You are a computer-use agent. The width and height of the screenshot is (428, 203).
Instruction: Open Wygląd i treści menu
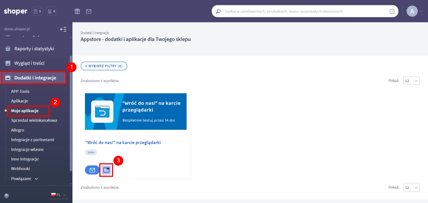click(29, 63)
